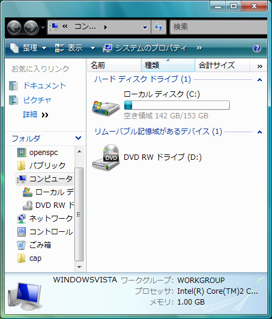Go forward with the Forward arrow button
Image resolution: width=272 pixels, height=319 pixels.
pyautogui.click(x=31, y=27)
